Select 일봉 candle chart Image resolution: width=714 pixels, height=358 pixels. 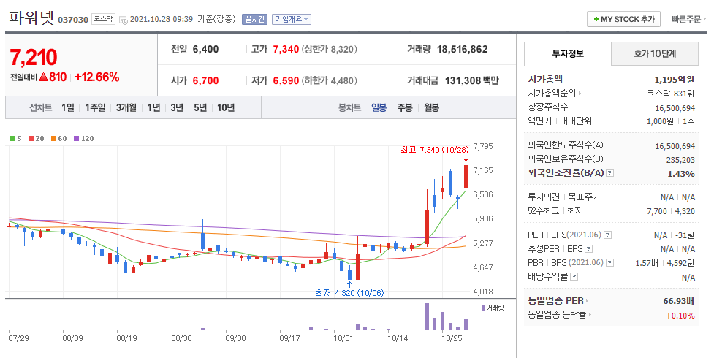pyautogui.click(x=379, y=107)
